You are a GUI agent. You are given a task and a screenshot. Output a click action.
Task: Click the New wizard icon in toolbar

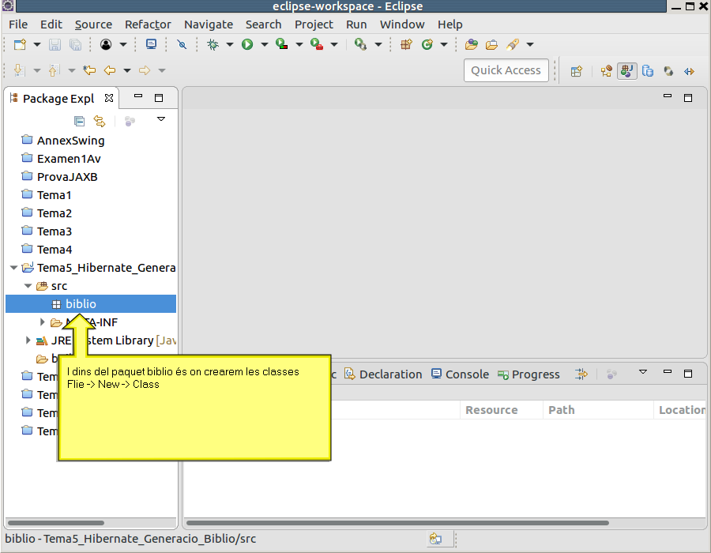tap(20, 44)
